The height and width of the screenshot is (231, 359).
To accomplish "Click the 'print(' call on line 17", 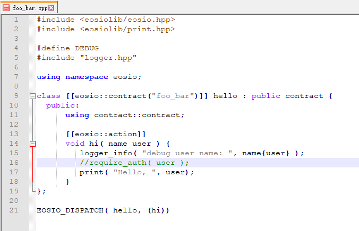I will 94,173.
